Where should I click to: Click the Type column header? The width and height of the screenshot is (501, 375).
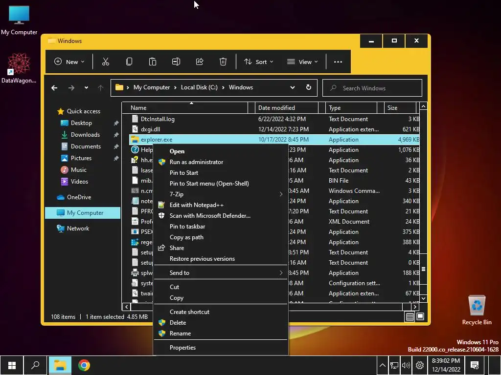(351, 108)
